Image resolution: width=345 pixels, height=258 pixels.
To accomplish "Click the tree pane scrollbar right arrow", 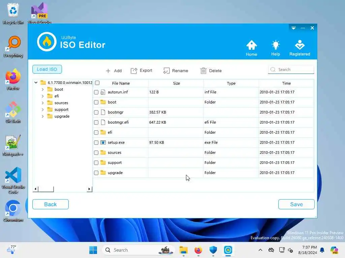I will 89,189.
